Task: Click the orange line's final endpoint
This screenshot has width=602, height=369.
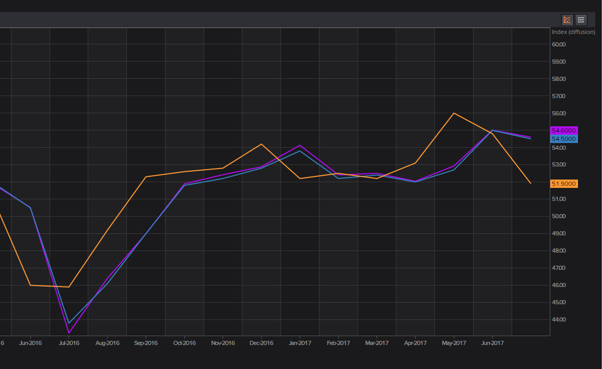Action: pos(530,183)
